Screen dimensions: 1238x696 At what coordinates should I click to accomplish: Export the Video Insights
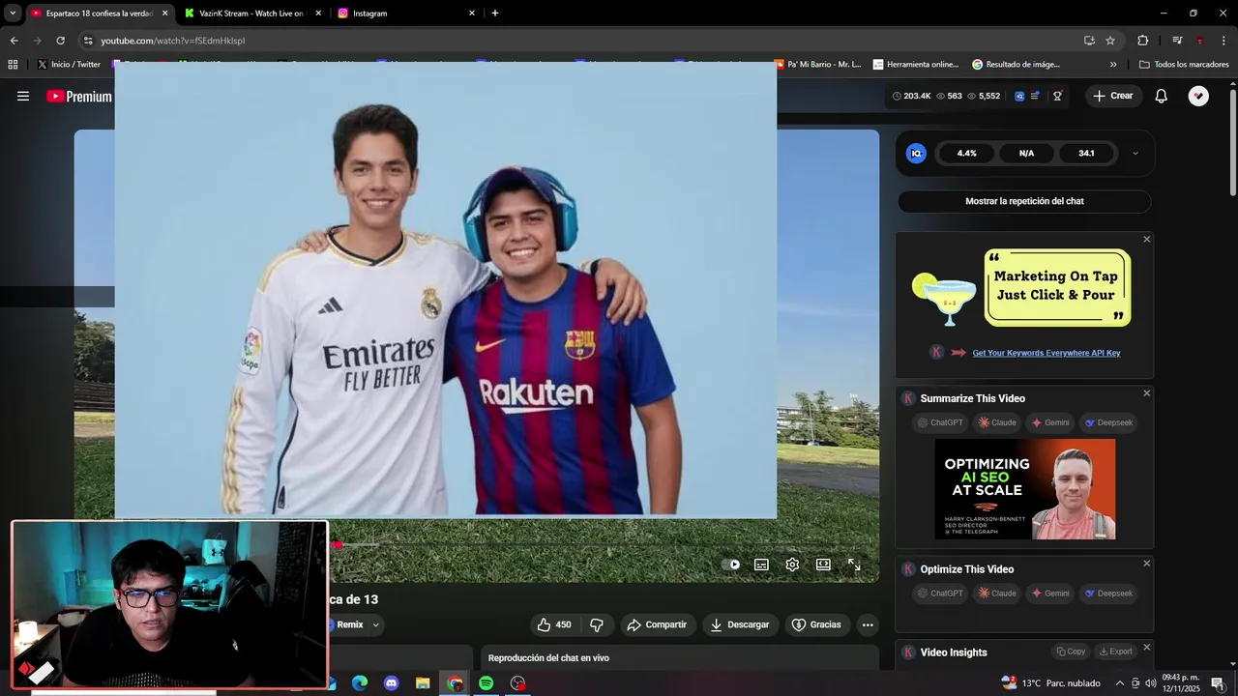coord(1115,652)
